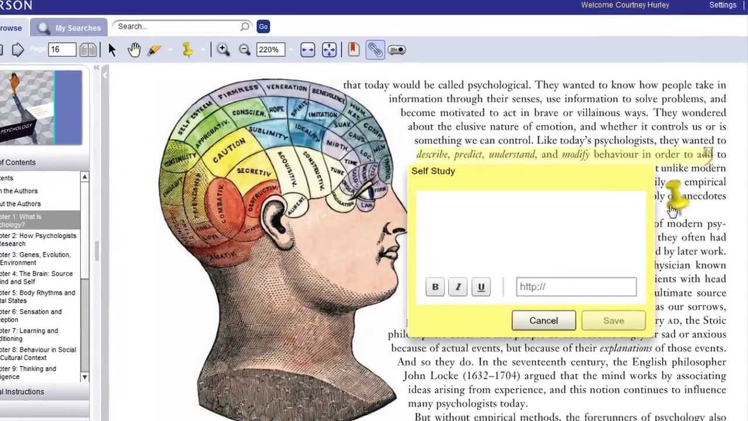The width and height of the screenshot is (748, 421).
Task: Go to the next page arrow
Action: tap(18, 50)
